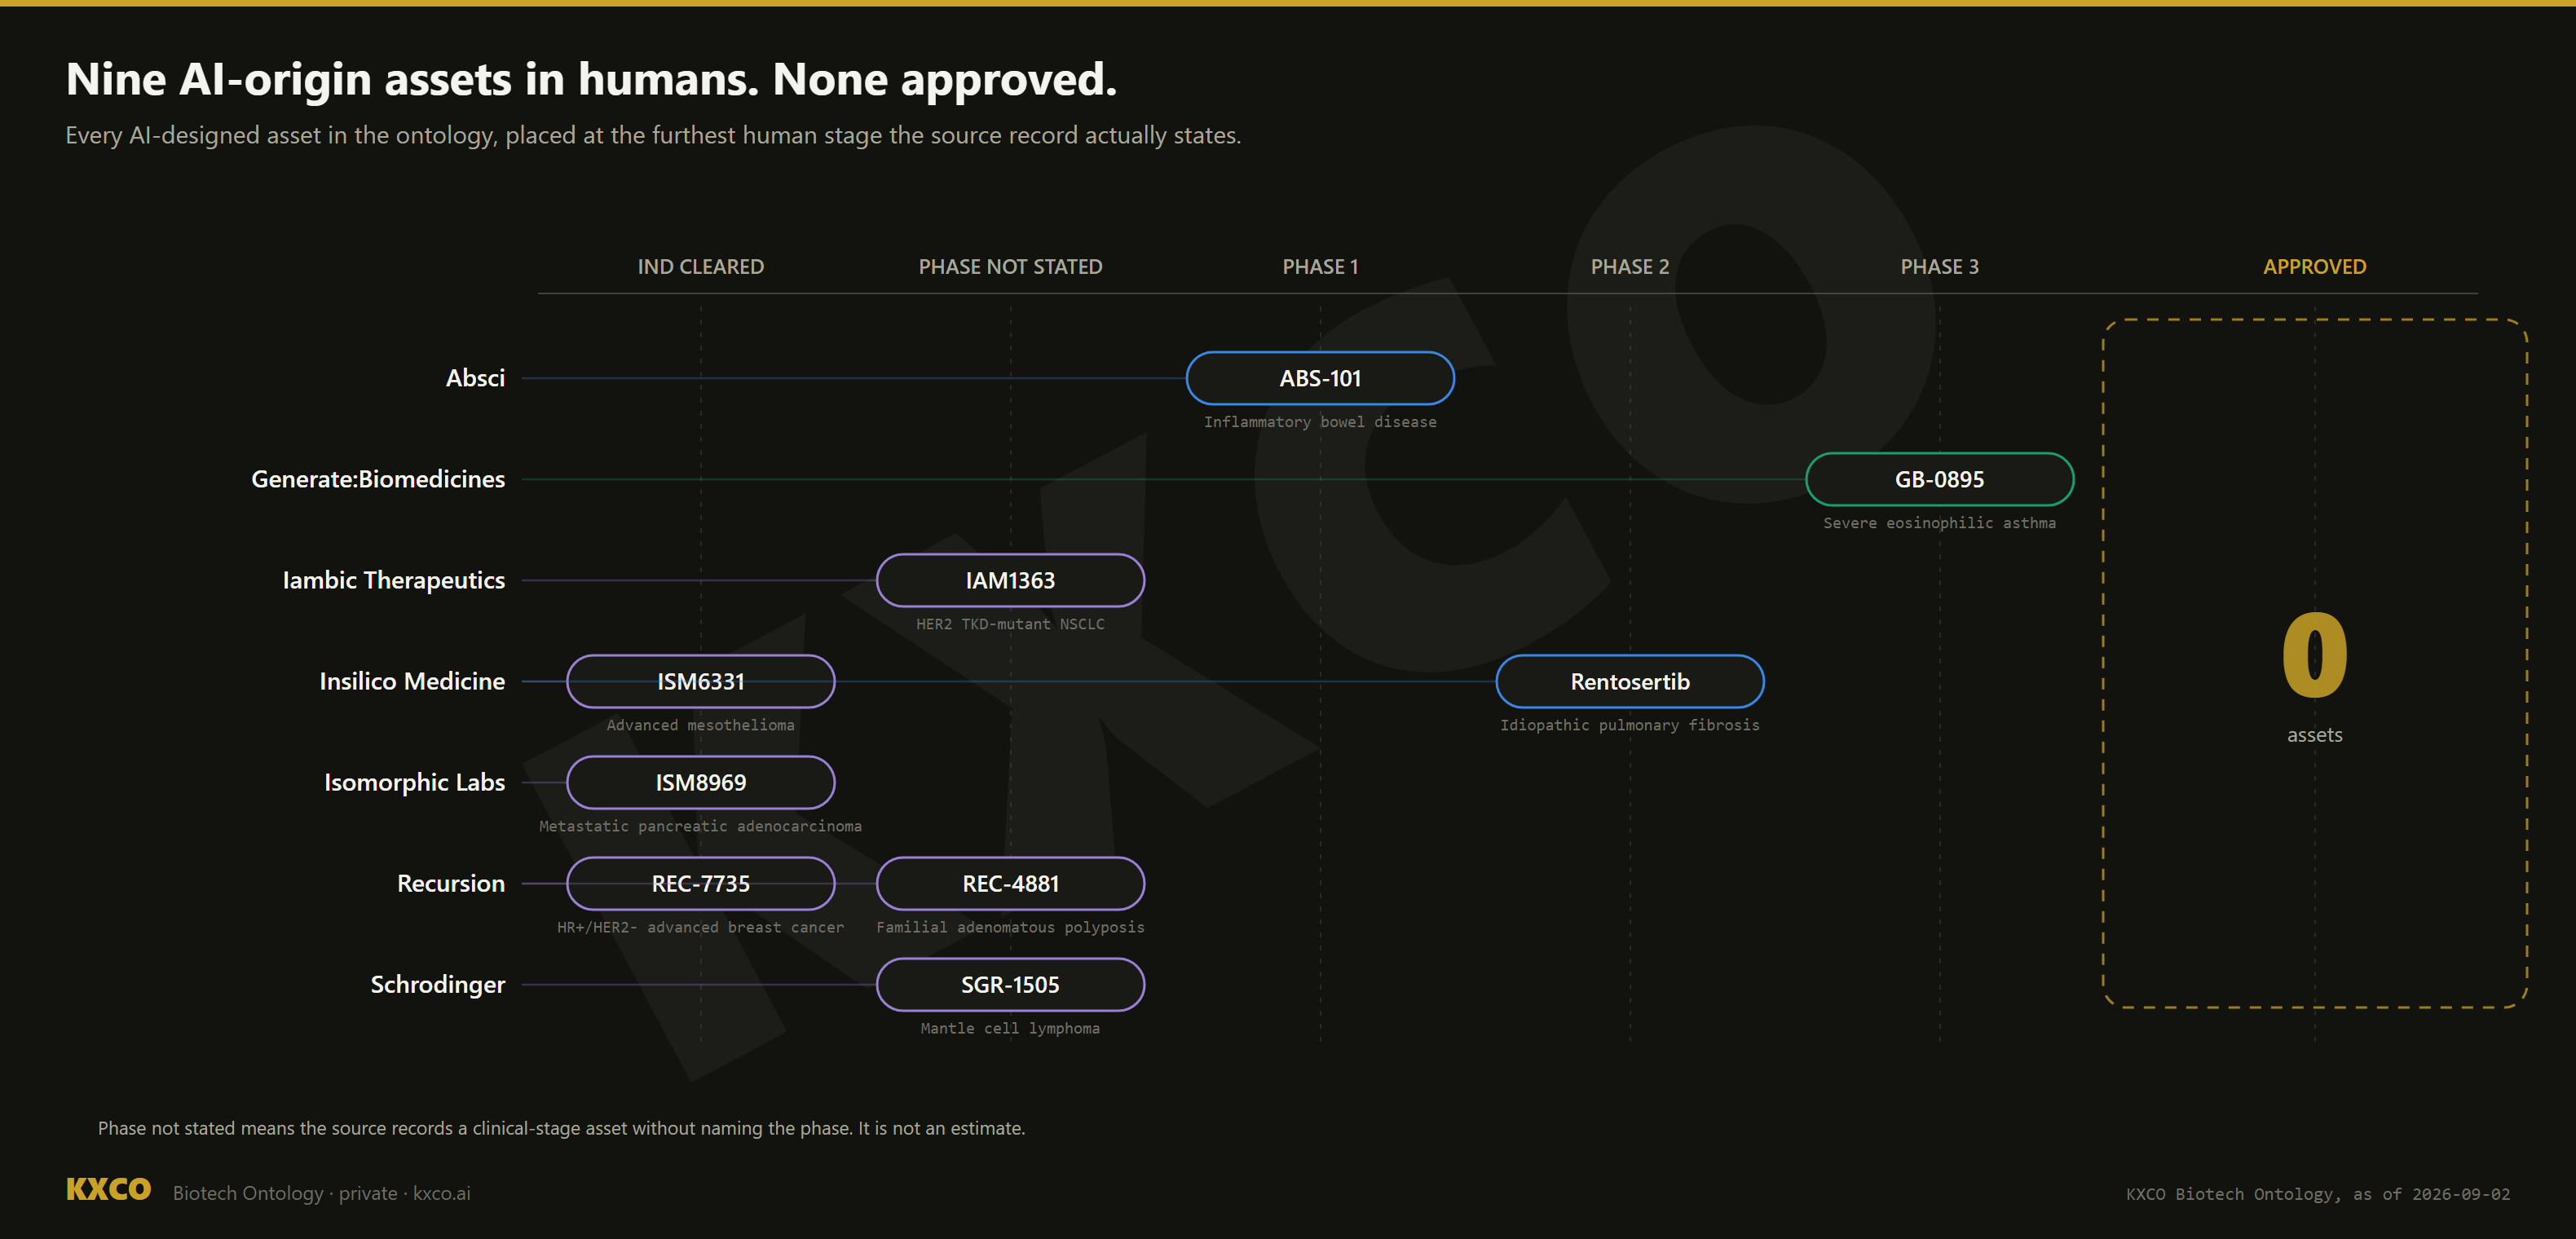
Task: Click the APPROVED column header
Action: click(x=2314, y=267)
